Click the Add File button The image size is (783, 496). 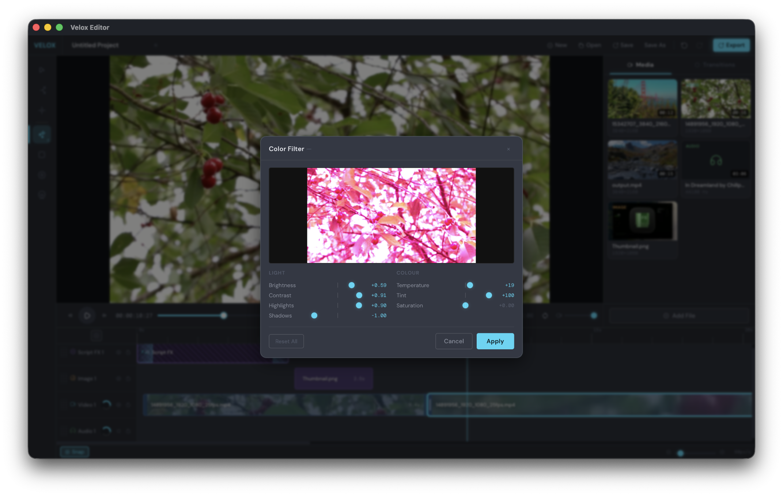[680, 316]
